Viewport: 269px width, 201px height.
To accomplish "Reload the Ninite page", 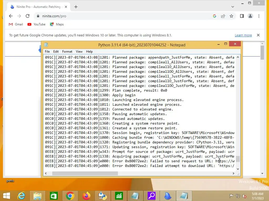I will (27, 16).
